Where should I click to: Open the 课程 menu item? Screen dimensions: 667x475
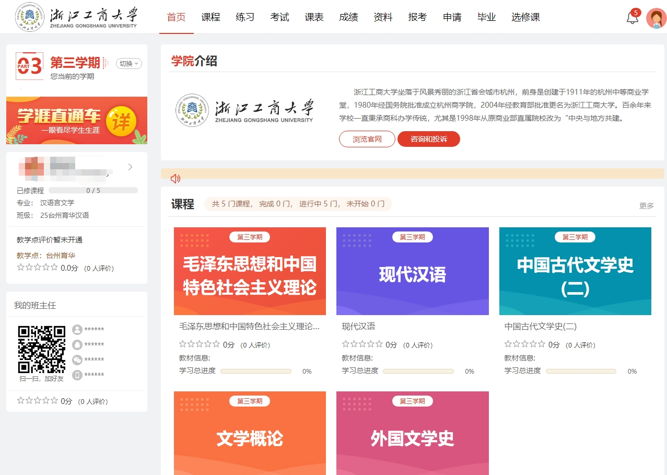(211, 17)
